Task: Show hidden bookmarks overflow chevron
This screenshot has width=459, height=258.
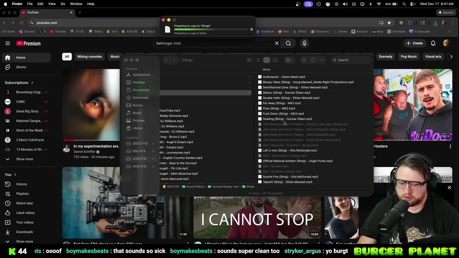Action: point(449,32)
